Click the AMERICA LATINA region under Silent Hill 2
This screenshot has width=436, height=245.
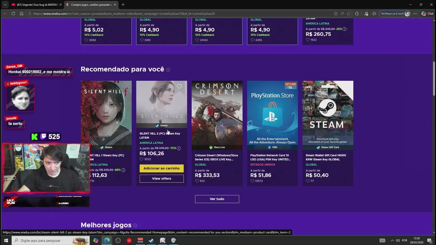coord(151,143)
